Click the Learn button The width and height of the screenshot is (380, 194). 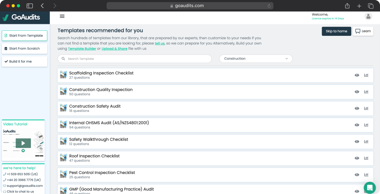click(x=363, y=31)
